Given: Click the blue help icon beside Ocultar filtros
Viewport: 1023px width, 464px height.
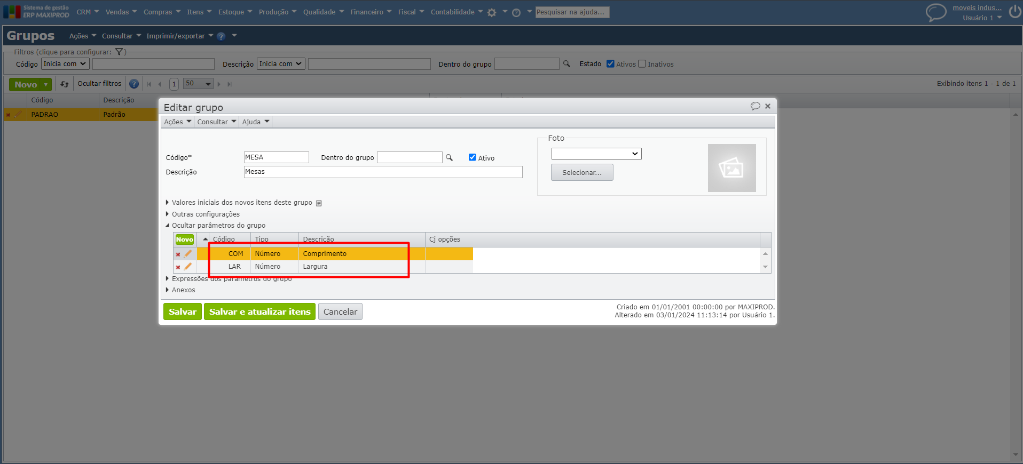Looking at the screenshot, I should click(134, 84).
